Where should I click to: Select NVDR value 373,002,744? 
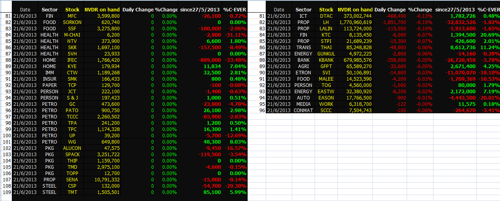point(355,16)
